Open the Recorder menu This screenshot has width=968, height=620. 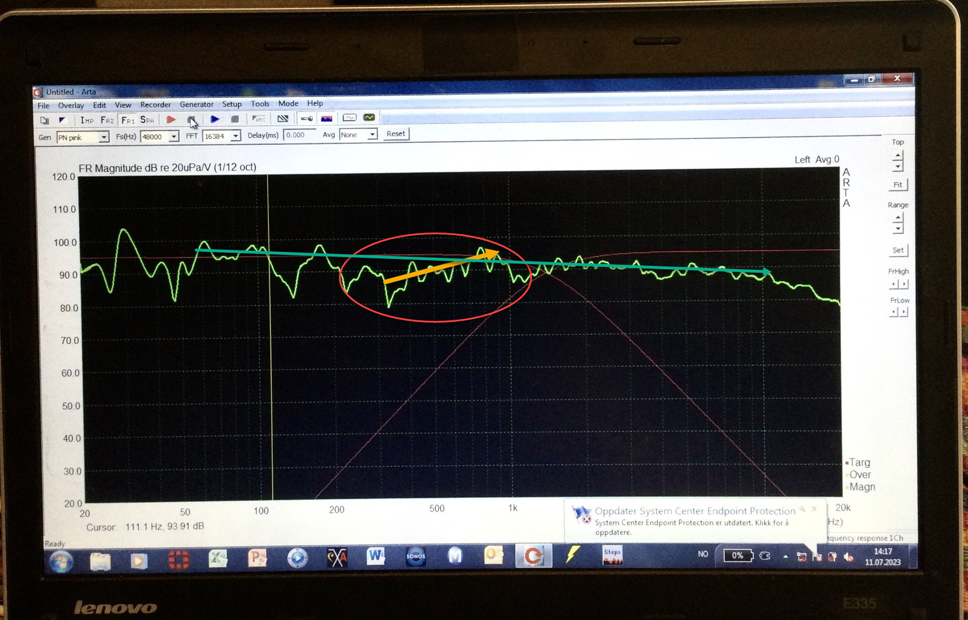coord(156,104)
